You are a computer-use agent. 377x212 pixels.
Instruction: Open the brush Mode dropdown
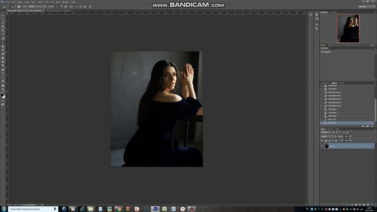(x=37, y=6)
